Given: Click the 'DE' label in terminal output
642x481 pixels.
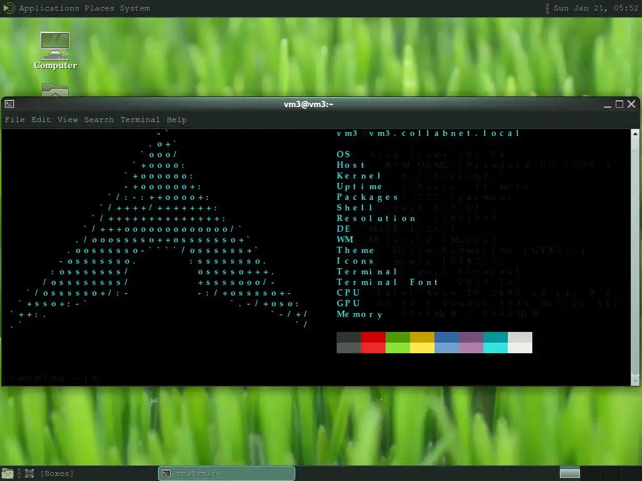Looking at the screenshot, I should [344, 229].
